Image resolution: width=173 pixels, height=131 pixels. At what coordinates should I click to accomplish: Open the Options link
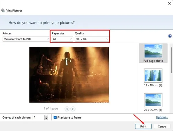pyautogui.click(x=162, y=117)
